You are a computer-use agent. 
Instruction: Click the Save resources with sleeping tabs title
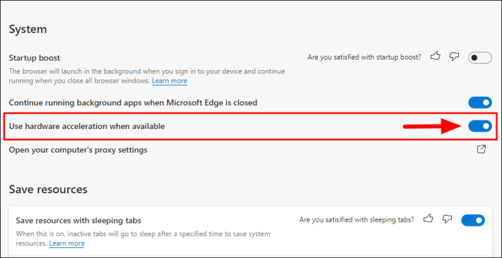[x=79, y=220]
